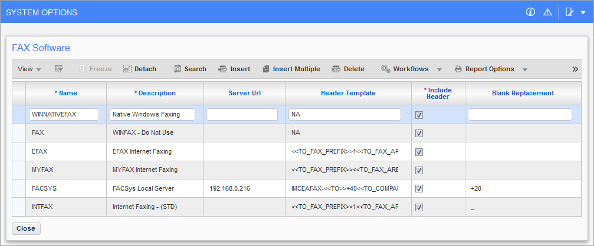Open the info icon in header
The width and height of the screenshot is (594, 246).
[x=530, y=12]
